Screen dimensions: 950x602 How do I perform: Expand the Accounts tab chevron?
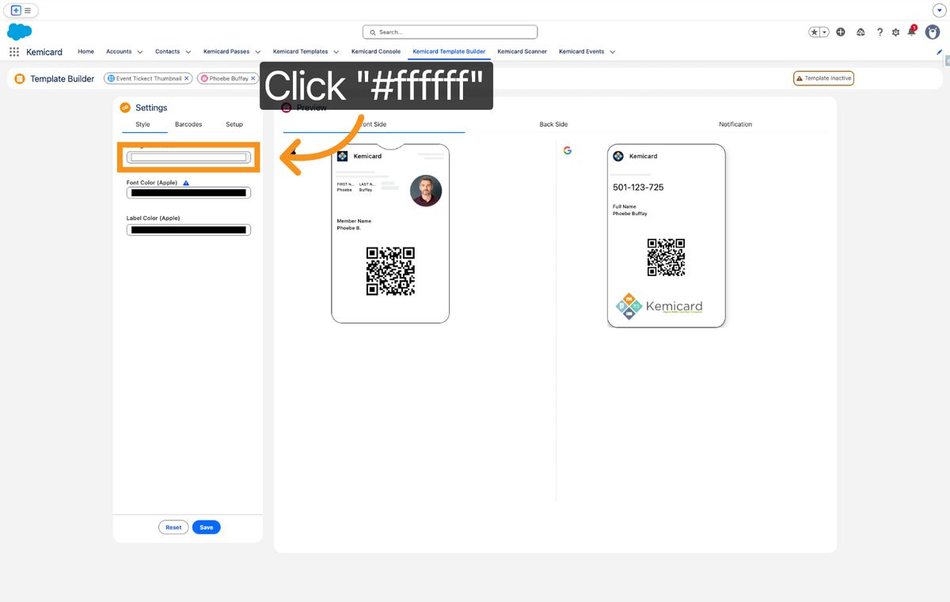click(x=140, y=51)
